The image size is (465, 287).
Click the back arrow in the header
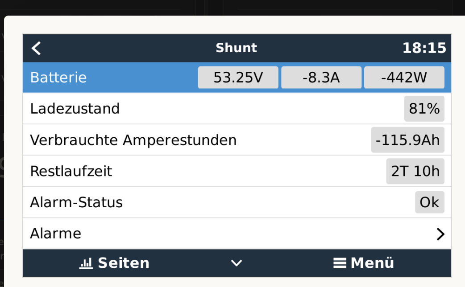[37, 48]
